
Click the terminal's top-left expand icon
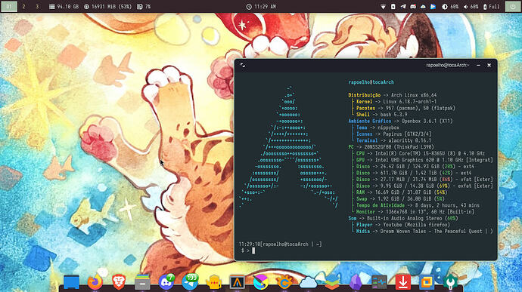pos(243,66)
